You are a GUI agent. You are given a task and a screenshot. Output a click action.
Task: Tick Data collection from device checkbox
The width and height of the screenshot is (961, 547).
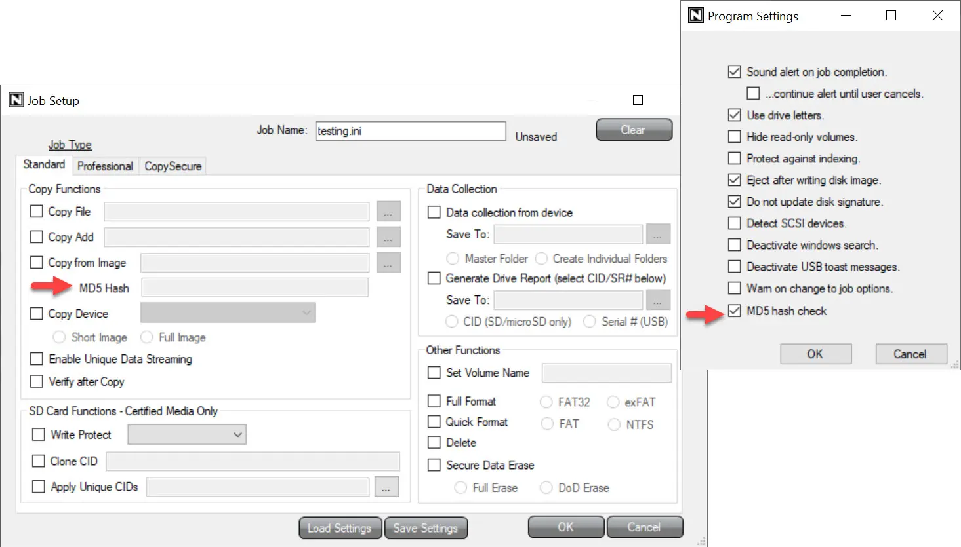pos(434,212)
